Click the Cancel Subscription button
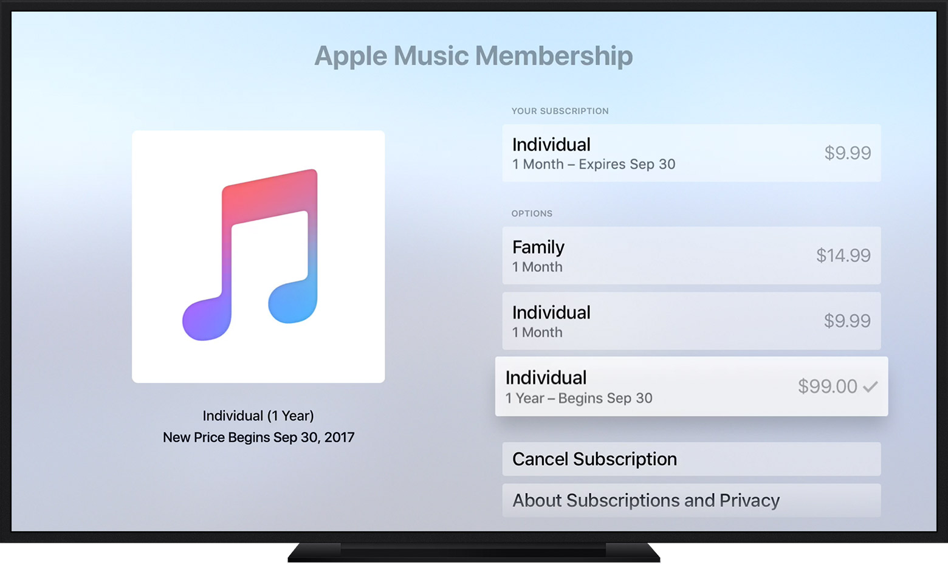This screenshot has height=564, width=948. [692, 459]
